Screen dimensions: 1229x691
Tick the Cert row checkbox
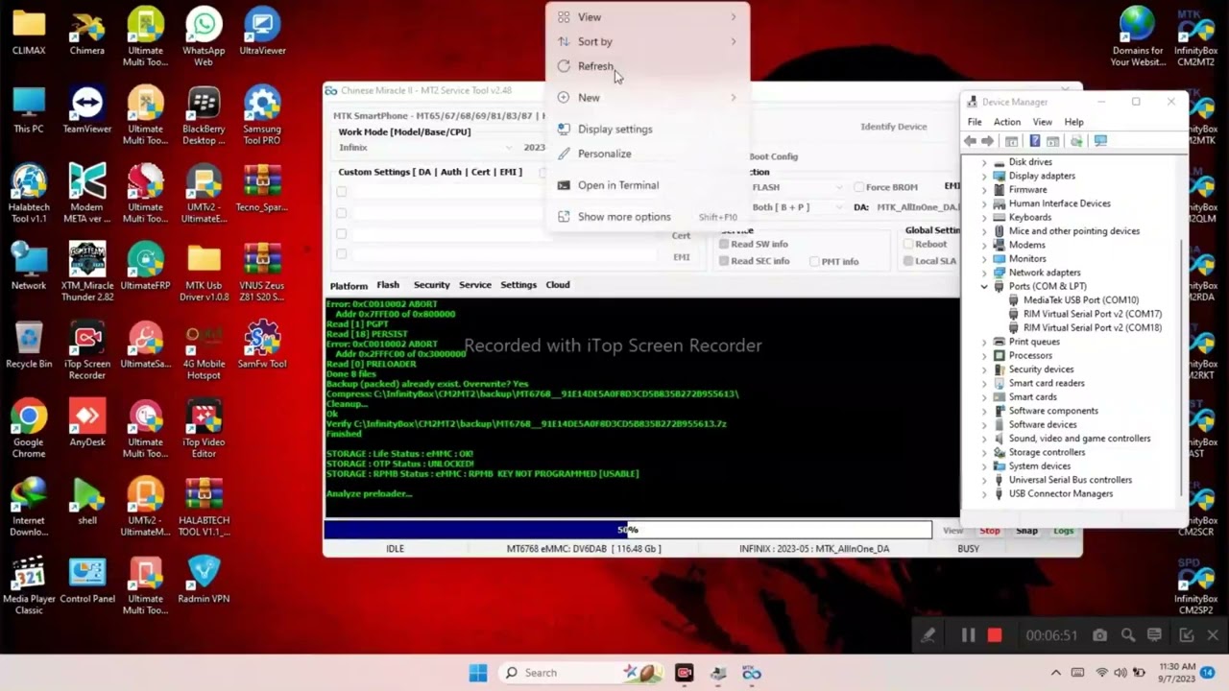(x=342, y=234)
